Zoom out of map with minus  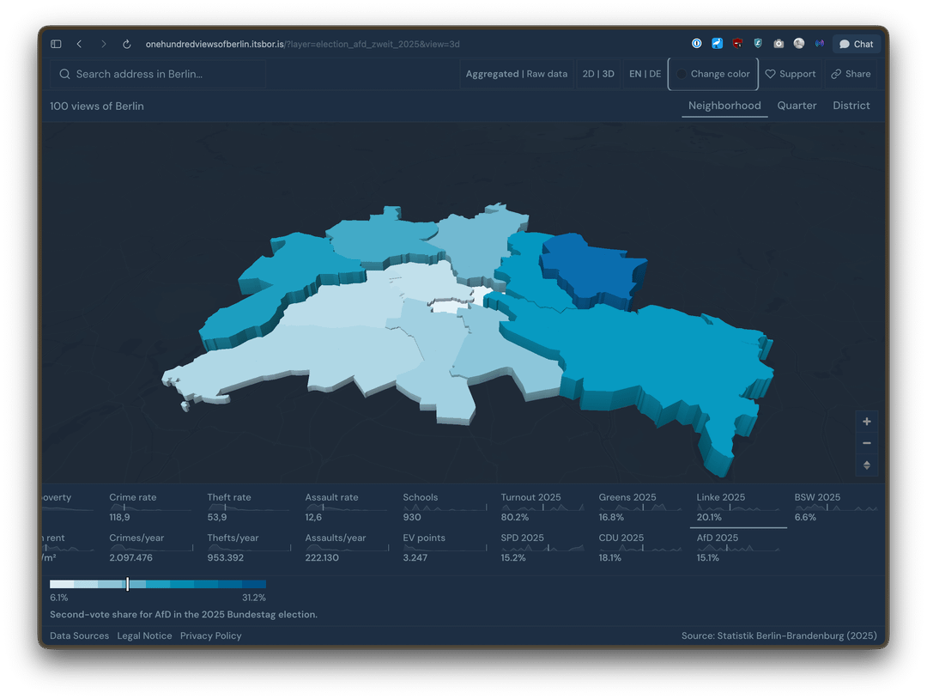pos(867,443)
